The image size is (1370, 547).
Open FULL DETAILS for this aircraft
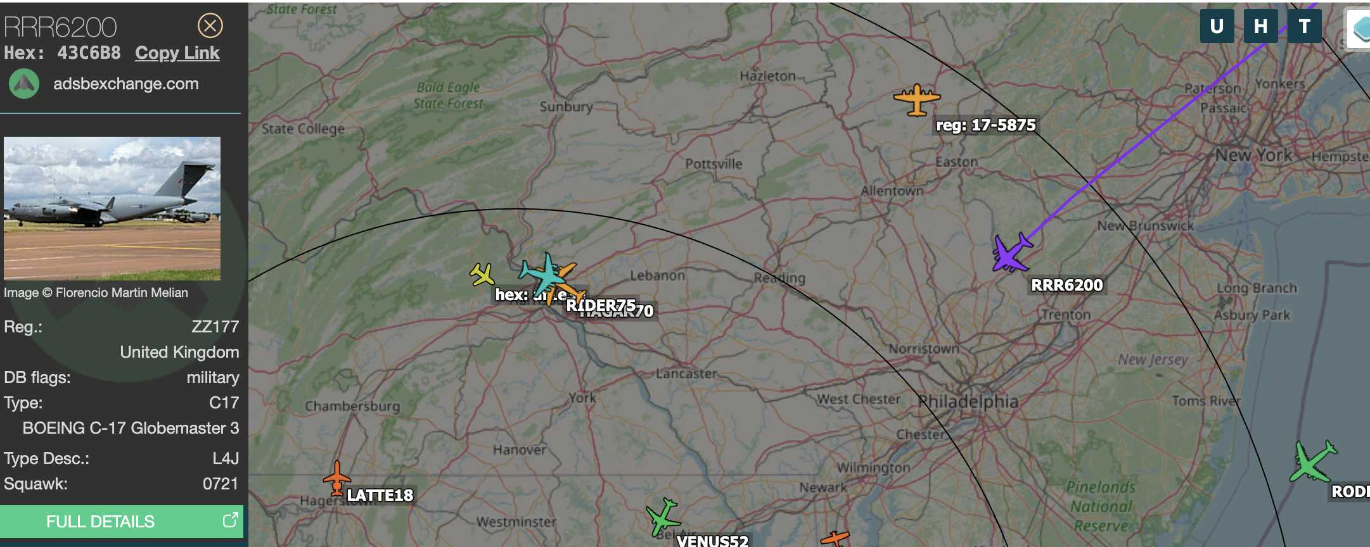coord(122,522)
